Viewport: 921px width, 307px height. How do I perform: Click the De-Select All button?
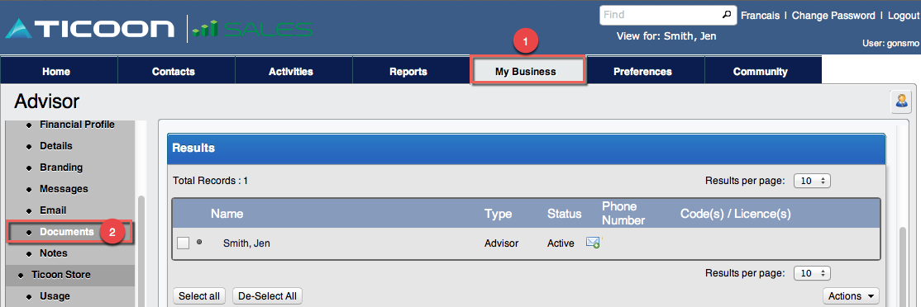click(267, 296)
